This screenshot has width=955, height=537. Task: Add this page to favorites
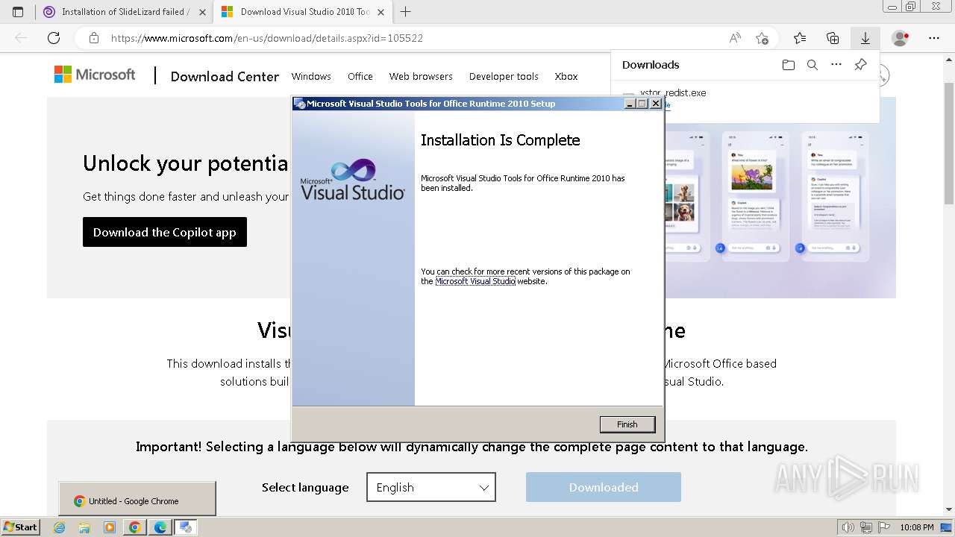pos(762,38)
